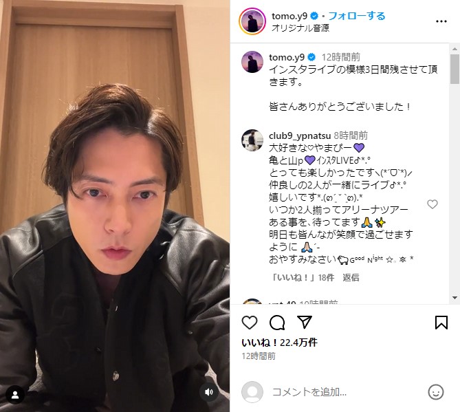The width and height of the screenshot is (460, 412).
Task: Like the club9_ypnatsu comment
Action: point(432,204)
